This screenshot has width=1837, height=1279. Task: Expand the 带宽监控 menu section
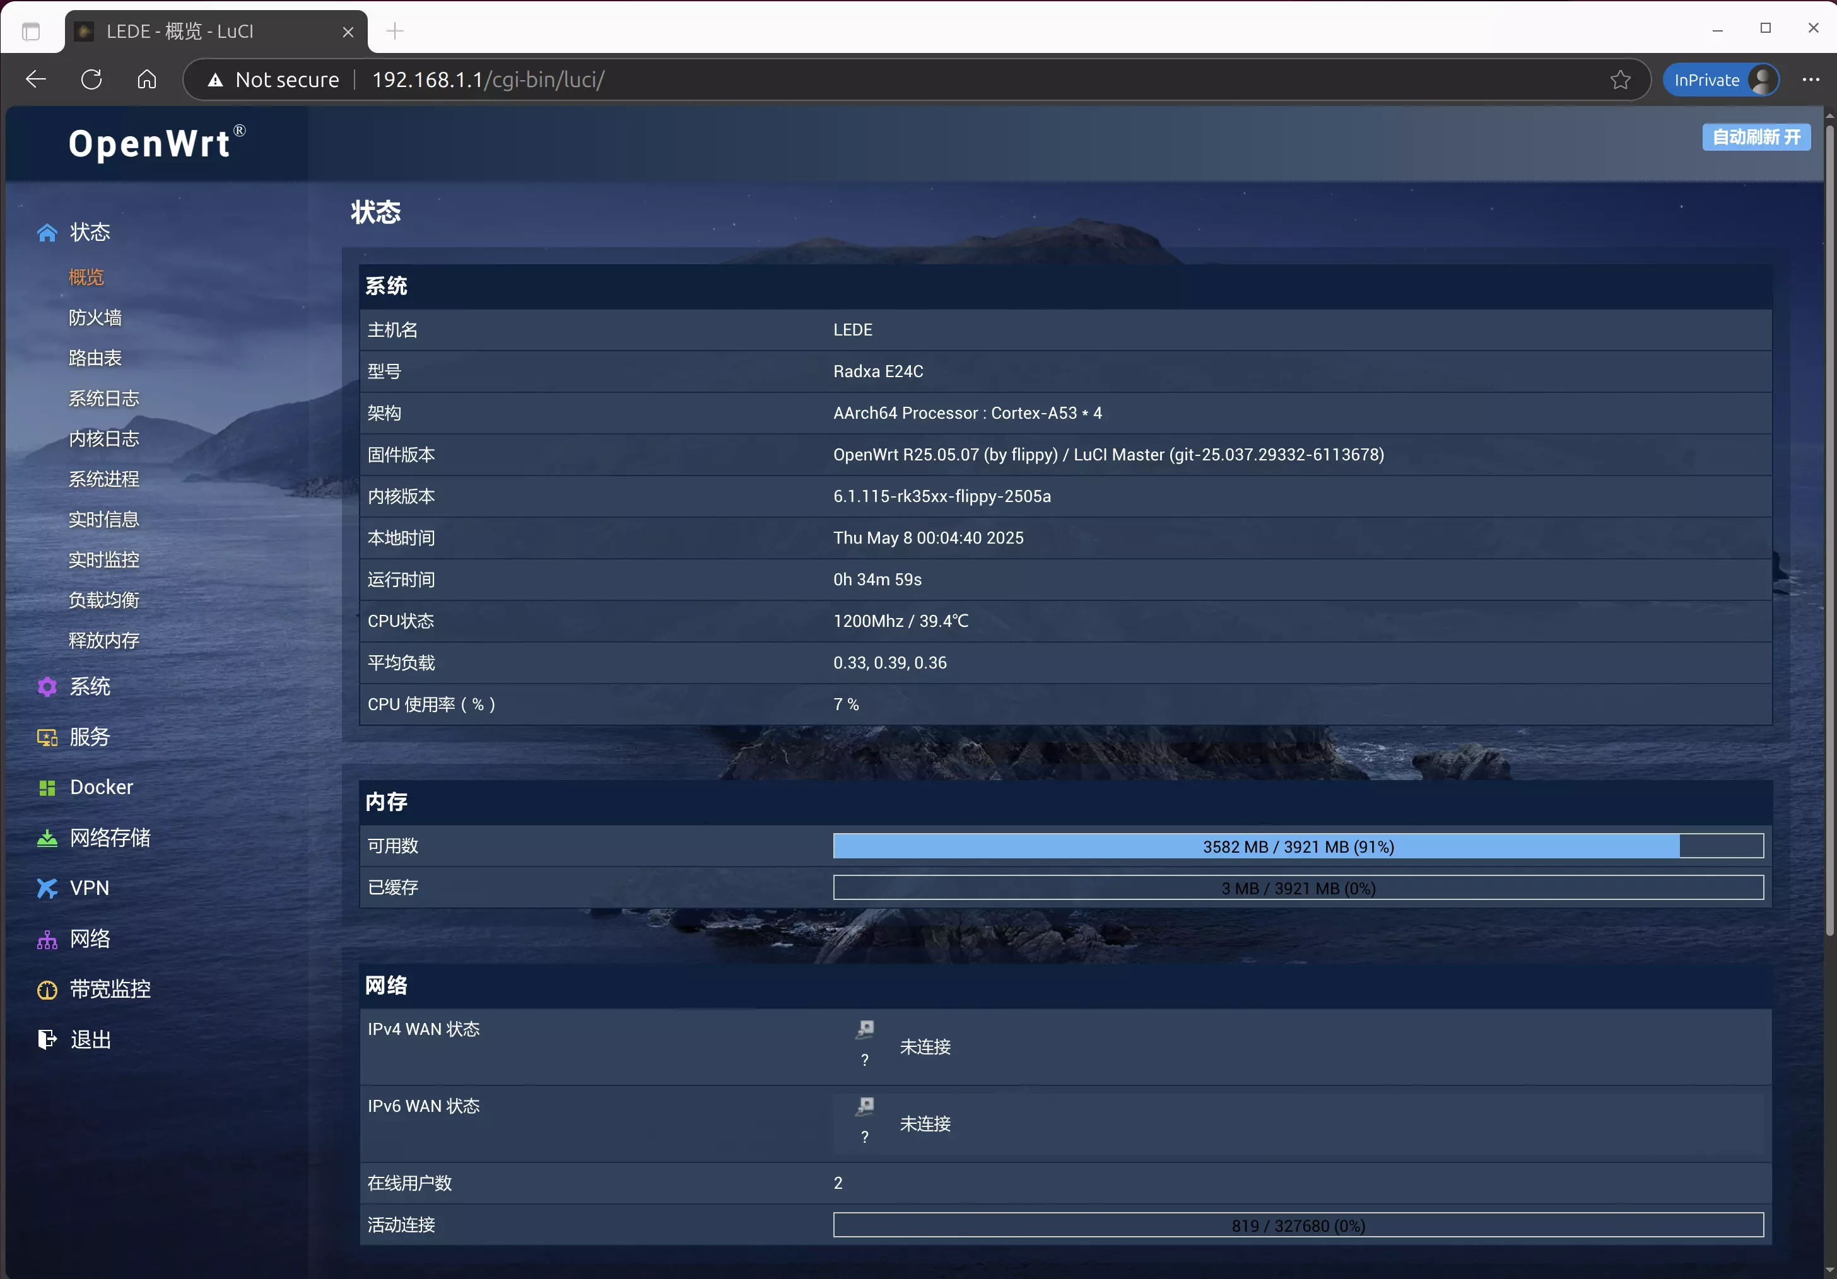pos(110,990)
